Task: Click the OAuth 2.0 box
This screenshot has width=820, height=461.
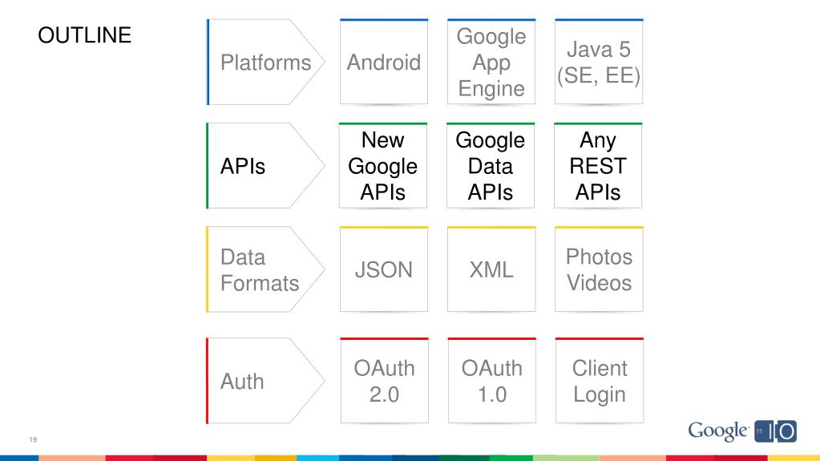Action: click(x=385, y=380)
